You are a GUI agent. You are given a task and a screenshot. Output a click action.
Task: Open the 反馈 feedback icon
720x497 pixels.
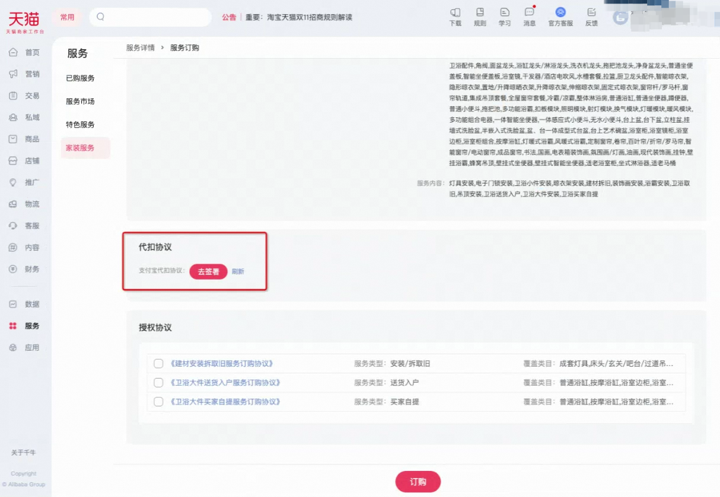pyautogui.click(x=591, y=12)
